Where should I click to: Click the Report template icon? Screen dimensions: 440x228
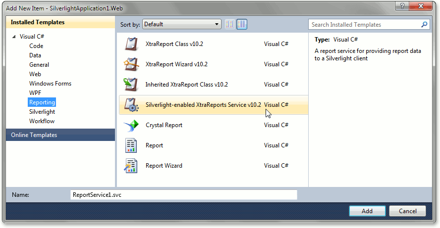pos(131,145)
